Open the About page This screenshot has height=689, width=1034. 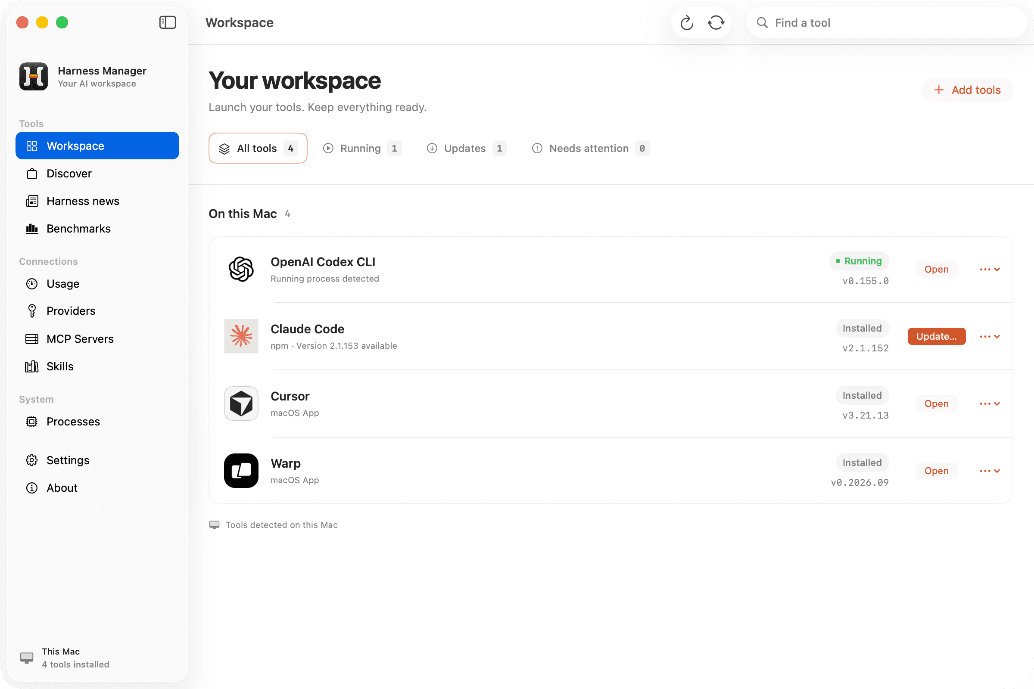[97, 488]
